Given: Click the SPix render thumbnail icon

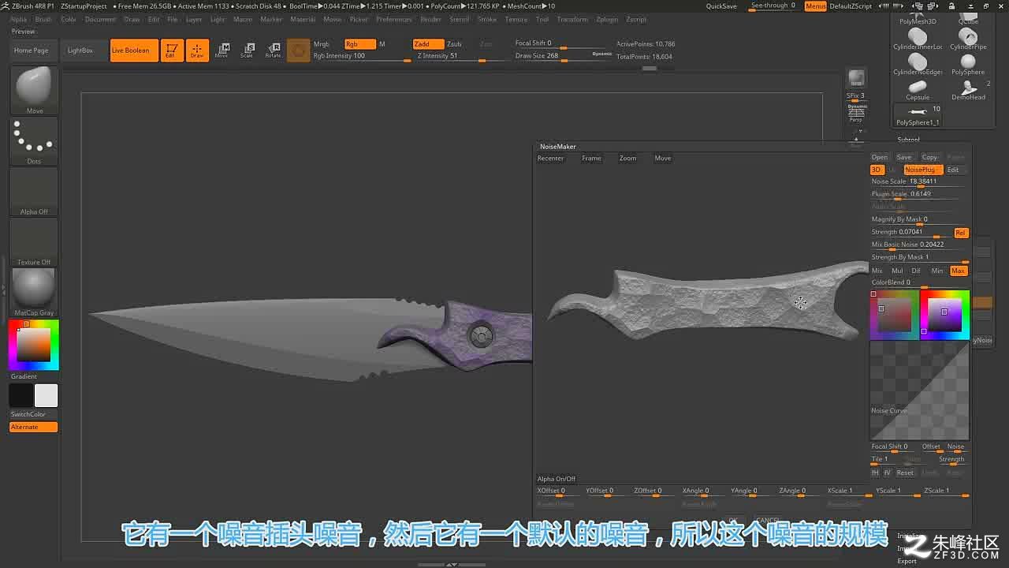Looking at the screenshot, I should pos(856,79).
